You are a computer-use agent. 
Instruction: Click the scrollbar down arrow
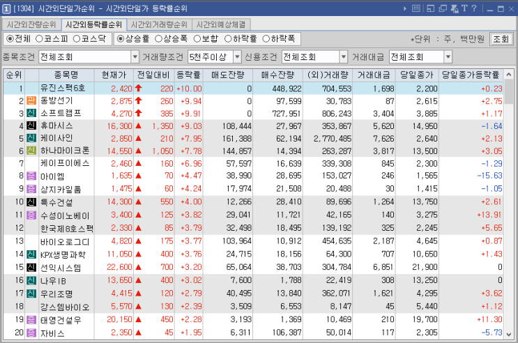(x=509, y=334)
